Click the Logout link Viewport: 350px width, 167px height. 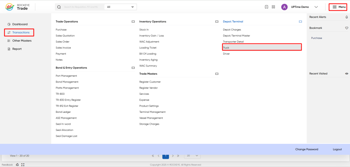click(x=337, y=149)
